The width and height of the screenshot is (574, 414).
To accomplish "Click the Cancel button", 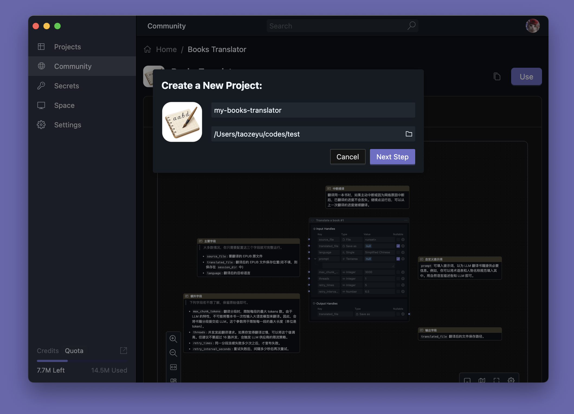I will tap(347, 157).
